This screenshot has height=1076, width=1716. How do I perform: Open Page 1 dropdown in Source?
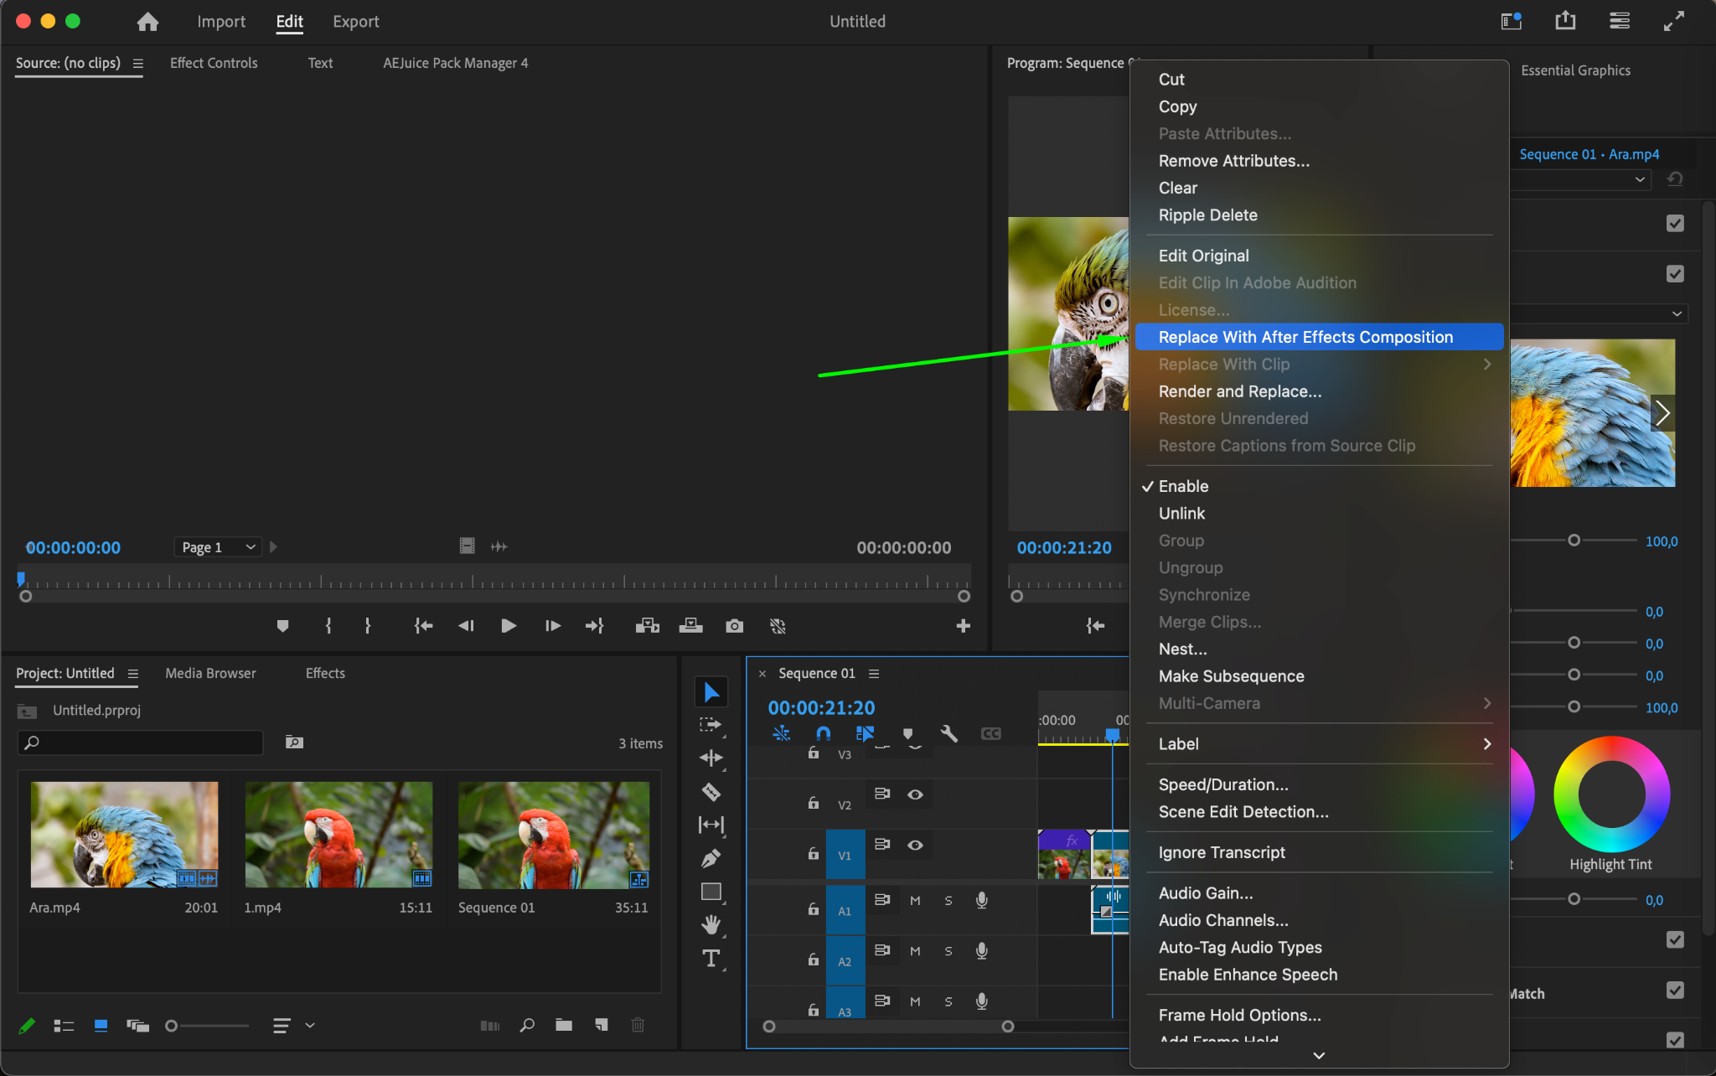218,547
